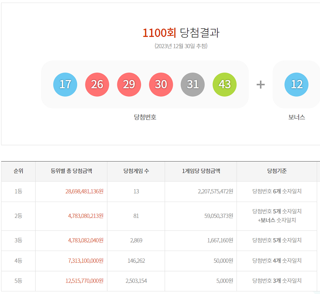Click the red number 29 ball
Viewport: 320px width, 294px height.
(x=129, y=85)
